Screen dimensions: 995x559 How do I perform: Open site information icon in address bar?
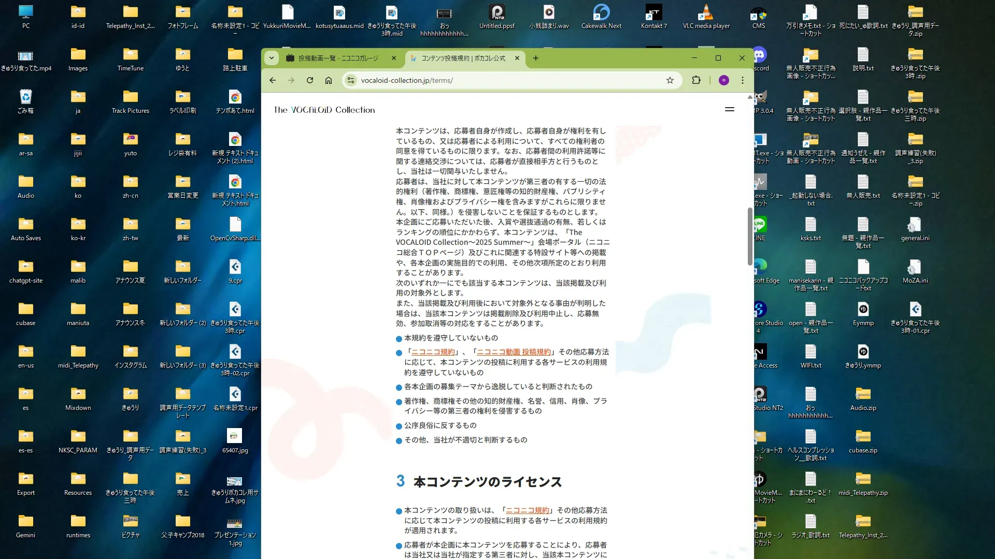point(351,80)
